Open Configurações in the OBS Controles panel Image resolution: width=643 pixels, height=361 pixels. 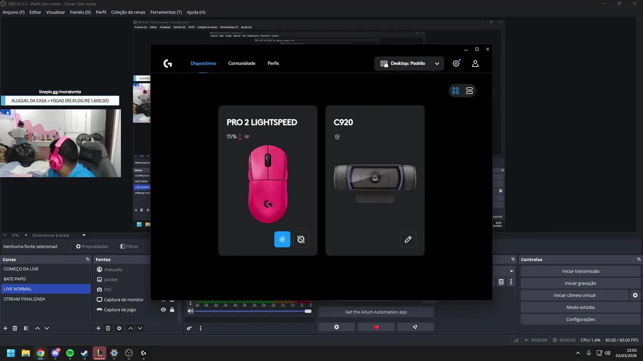[x=580, y=319]
